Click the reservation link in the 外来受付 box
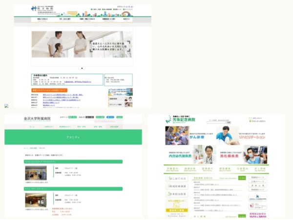 (x=78, y=82)
